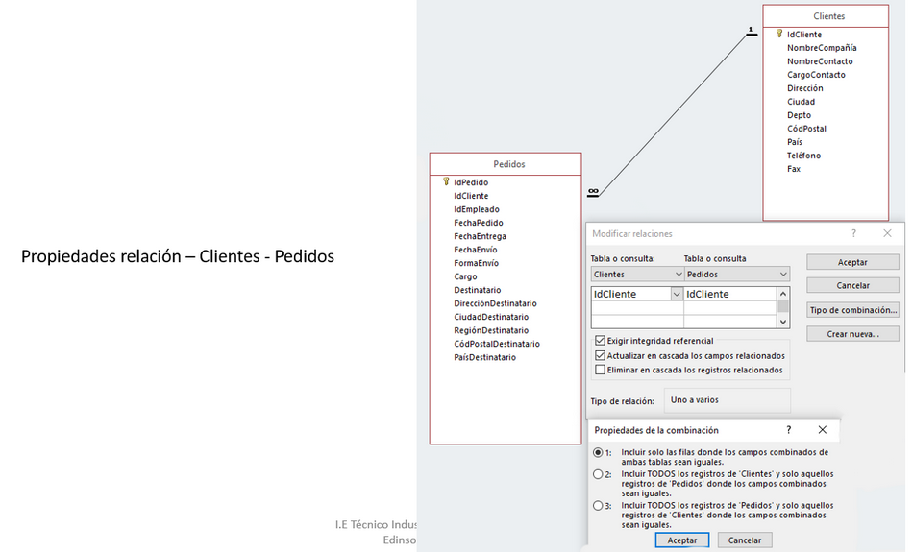The height and width of the screenshot is (552, 913).
Task: Select join option 2 including all Clientes records
Action: click(598, 474)
